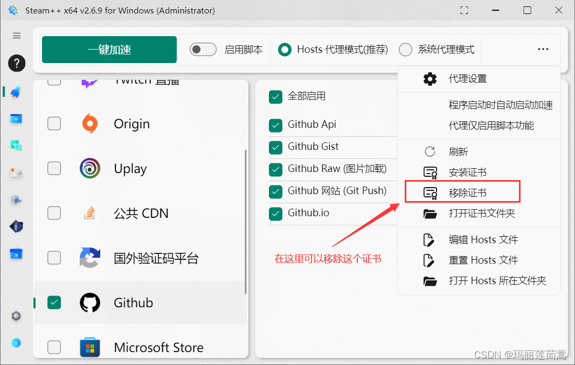Select 移除证书 menu item
Viewport: 575px width, 365px height.
(x=479, y=192)
